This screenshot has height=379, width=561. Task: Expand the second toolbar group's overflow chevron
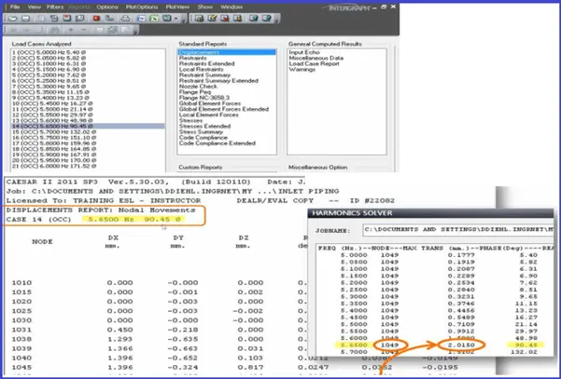click(276, 20)
